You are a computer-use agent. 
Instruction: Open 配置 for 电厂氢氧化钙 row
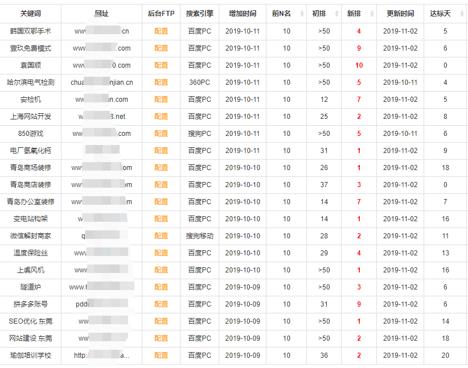click(x=161, y=151)
